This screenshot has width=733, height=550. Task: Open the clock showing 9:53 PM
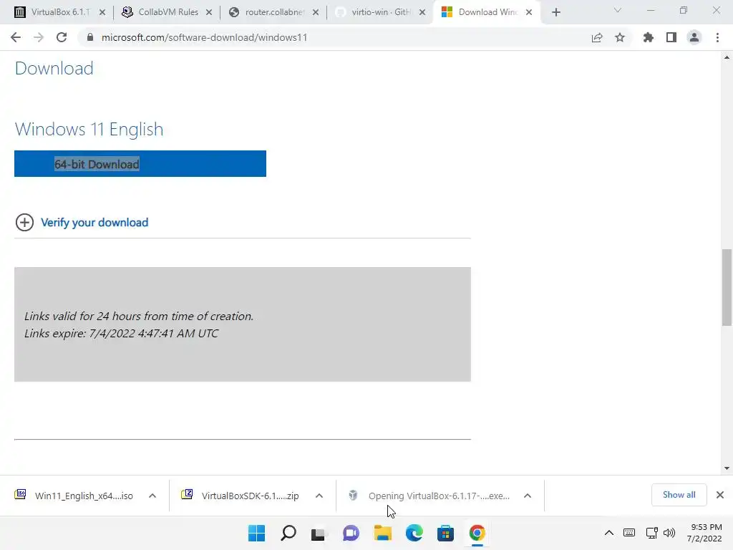[x=705, y=533]
